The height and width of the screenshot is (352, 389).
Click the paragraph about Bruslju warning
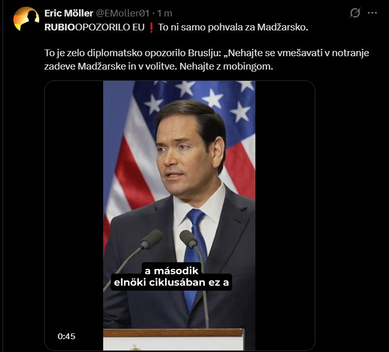(207, 59)
